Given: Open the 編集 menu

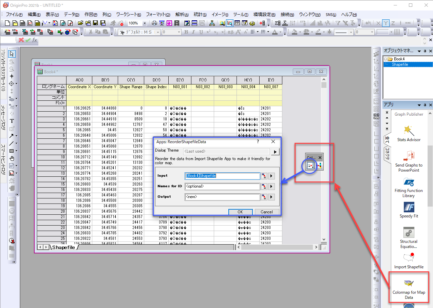Looking at the screenshot, I should pyautogui.click(x=34, y=15).
